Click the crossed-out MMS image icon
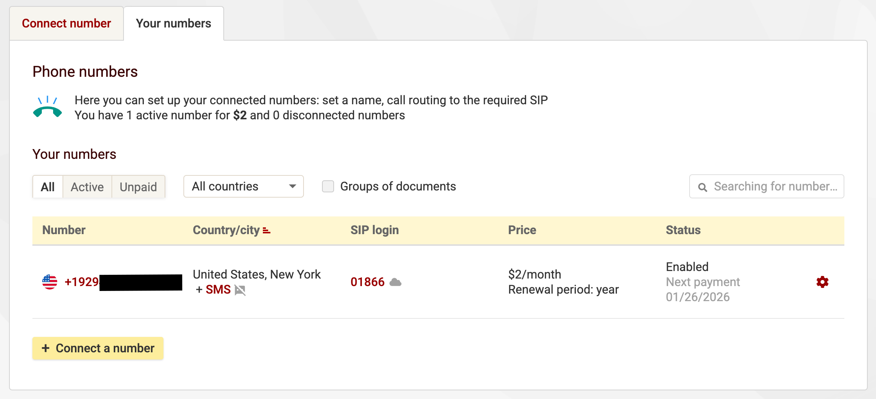The width and height of the screenshot is (876, 399). coord(240,290)
